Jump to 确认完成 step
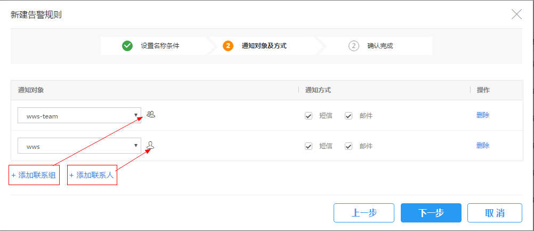Viewport: 534px width, 231px height. point(380,46)
